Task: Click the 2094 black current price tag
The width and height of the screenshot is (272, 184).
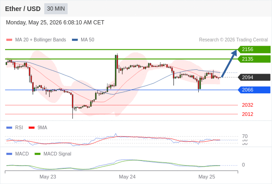Action: tap(254, 77)
